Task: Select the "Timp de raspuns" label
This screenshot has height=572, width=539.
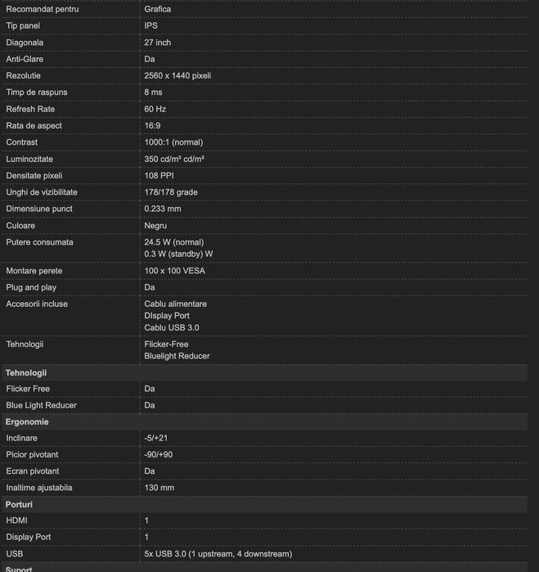Action: click(x=37, y=92)
